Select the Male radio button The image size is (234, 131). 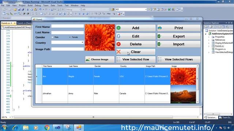[x=52, y=37]
